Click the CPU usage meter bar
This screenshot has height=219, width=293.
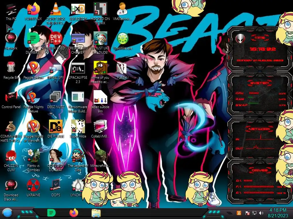[254, 93]
